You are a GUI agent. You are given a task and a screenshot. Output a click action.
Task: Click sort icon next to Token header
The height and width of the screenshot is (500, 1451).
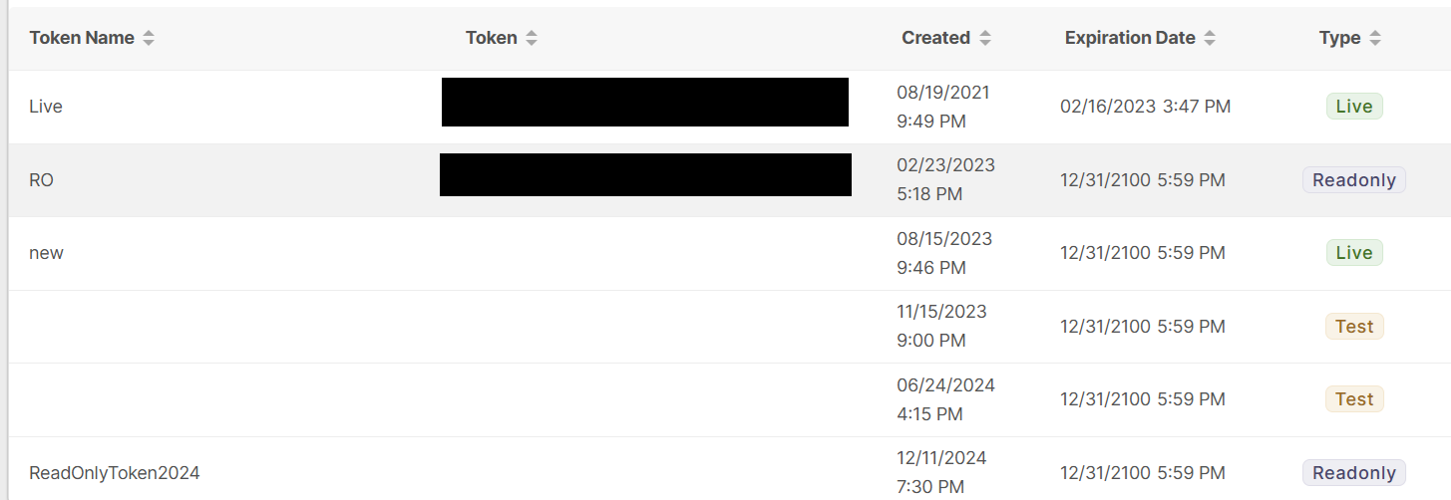coord(532,39)
